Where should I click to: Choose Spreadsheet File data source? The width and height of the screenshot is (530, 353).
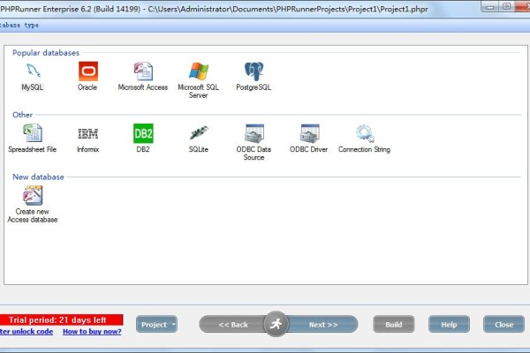click(32, 134)
